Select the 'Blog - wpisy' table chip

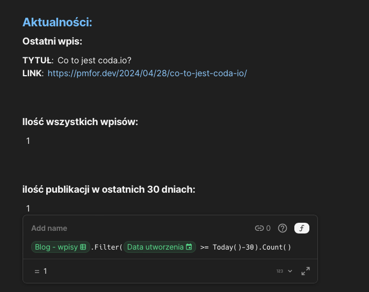click(x=56, y=247)
